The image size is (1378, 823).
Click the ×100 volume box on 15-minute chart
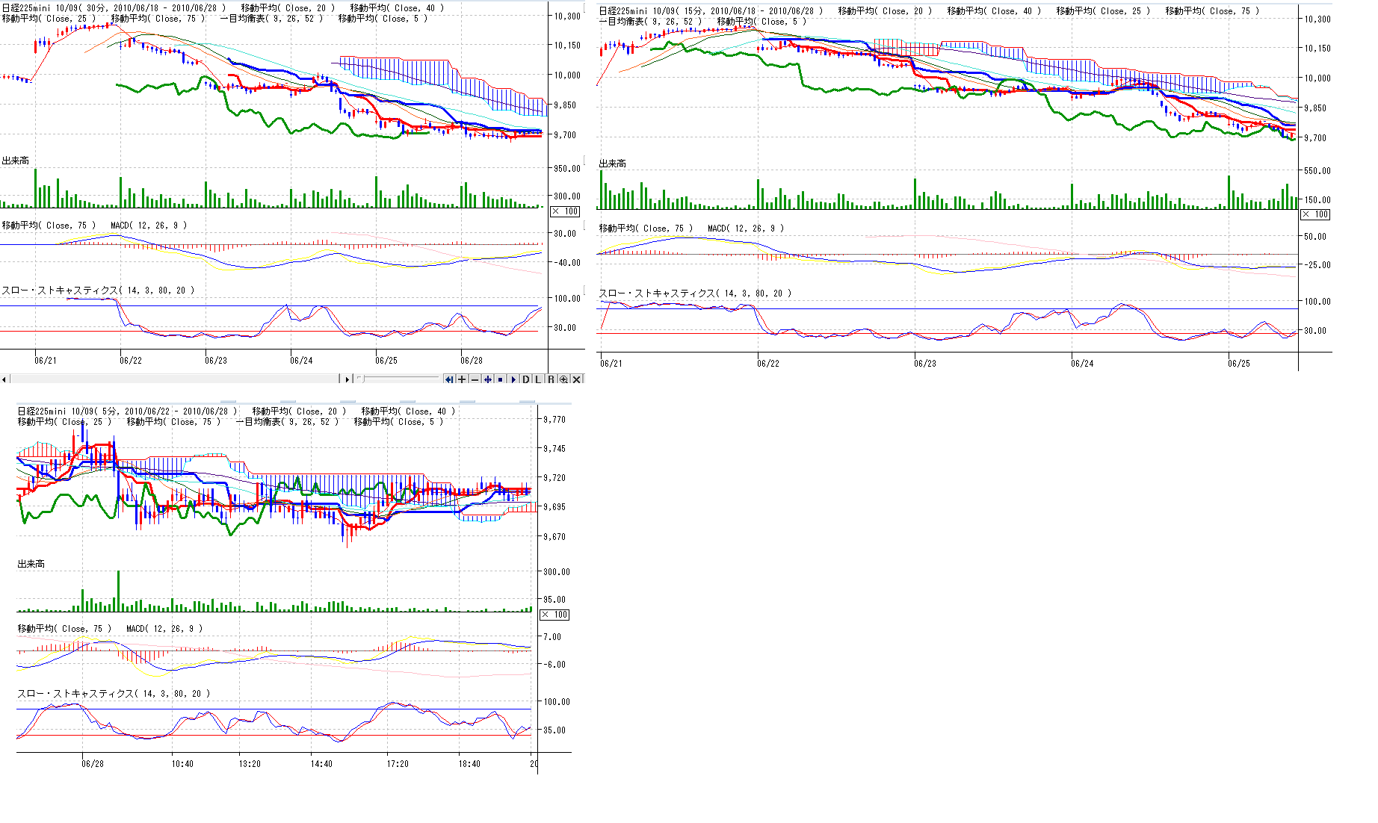[x=1316, y=214]
